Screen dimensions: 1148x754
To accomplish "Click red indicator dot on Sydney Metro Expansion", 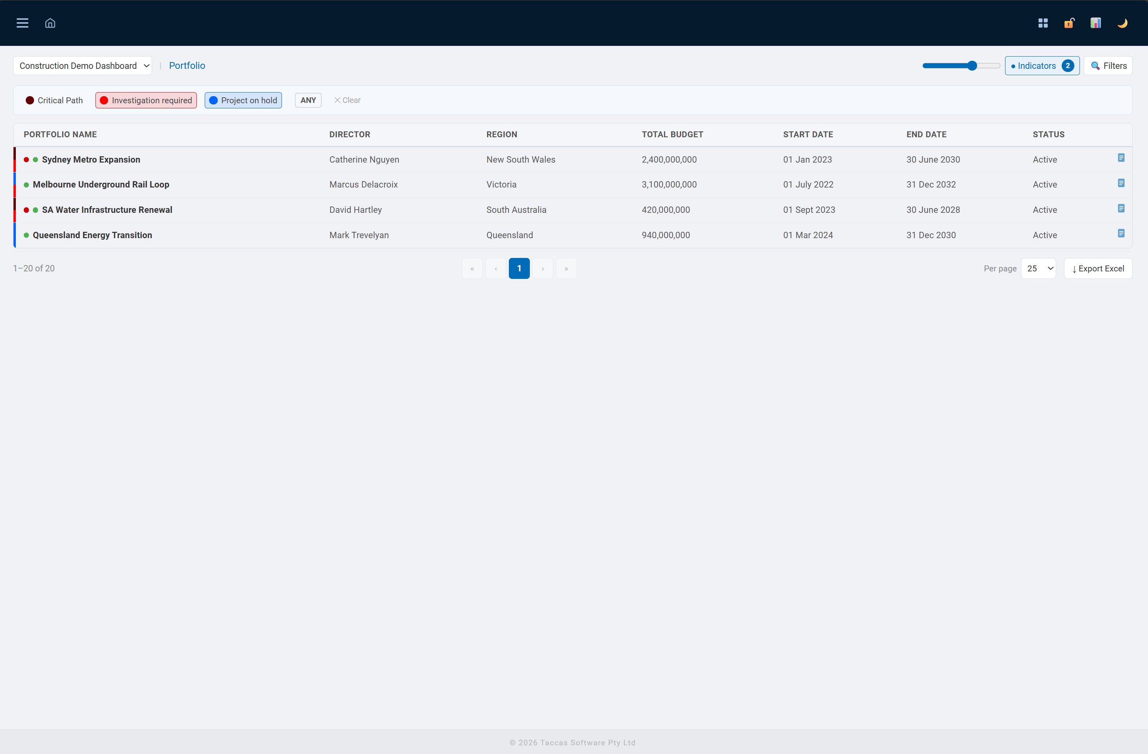I will point(26,159).
